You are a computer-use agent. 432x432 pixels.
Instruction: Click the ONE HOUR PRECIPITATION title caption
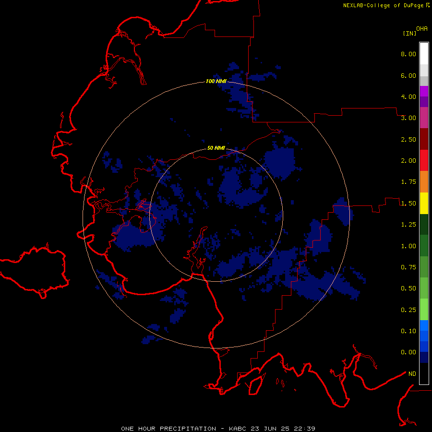pyautogui.click(x=218, y=429)
